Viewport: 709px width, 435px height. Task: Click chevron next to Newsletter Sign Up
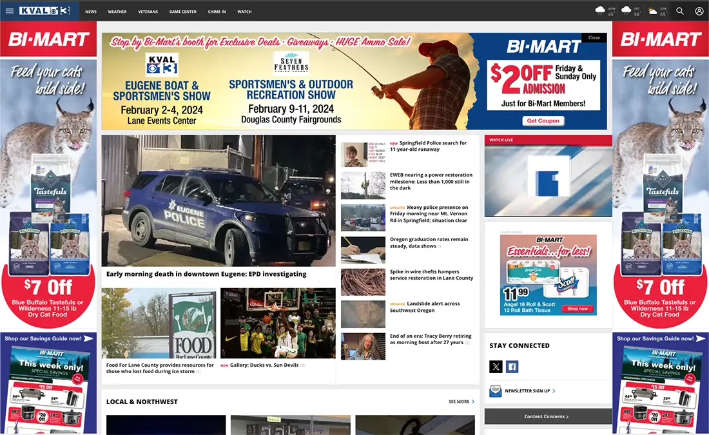pyautogui.click(x=554, y=391)
